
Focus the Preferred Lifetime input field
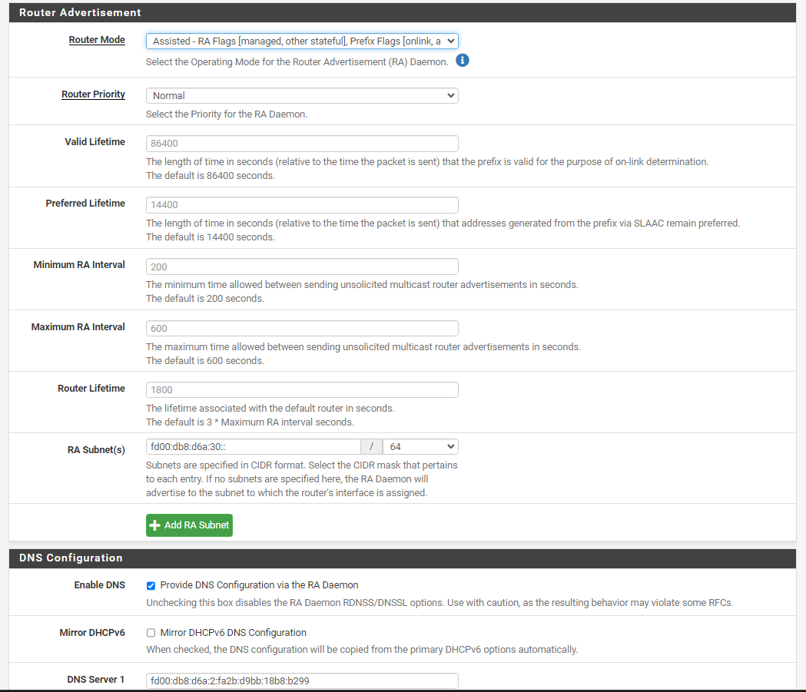tap(302, 205)
